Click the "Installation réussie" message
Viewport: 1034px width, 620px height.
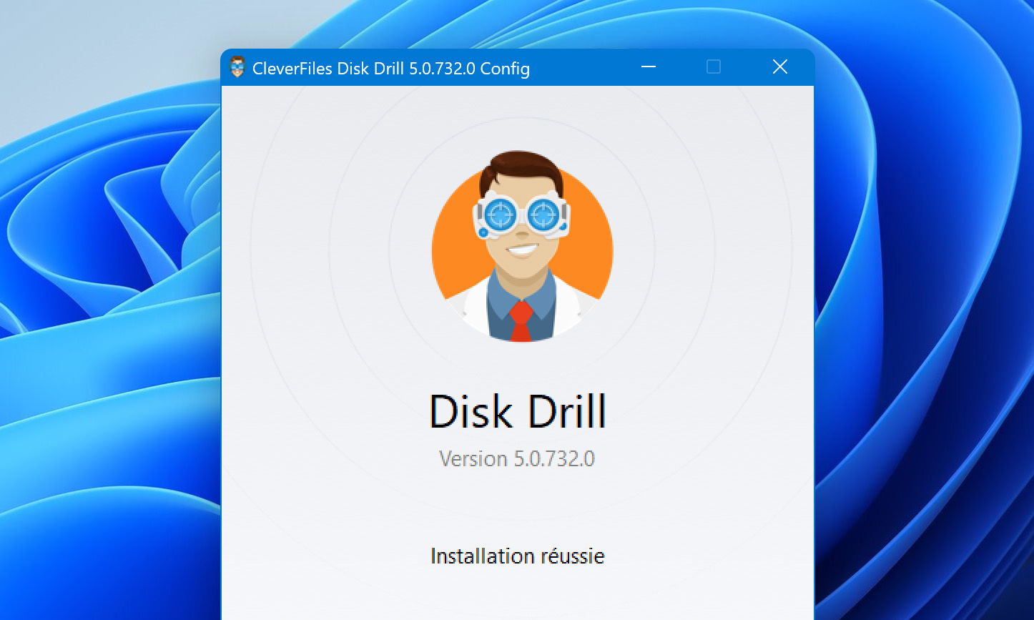(518, 556)
